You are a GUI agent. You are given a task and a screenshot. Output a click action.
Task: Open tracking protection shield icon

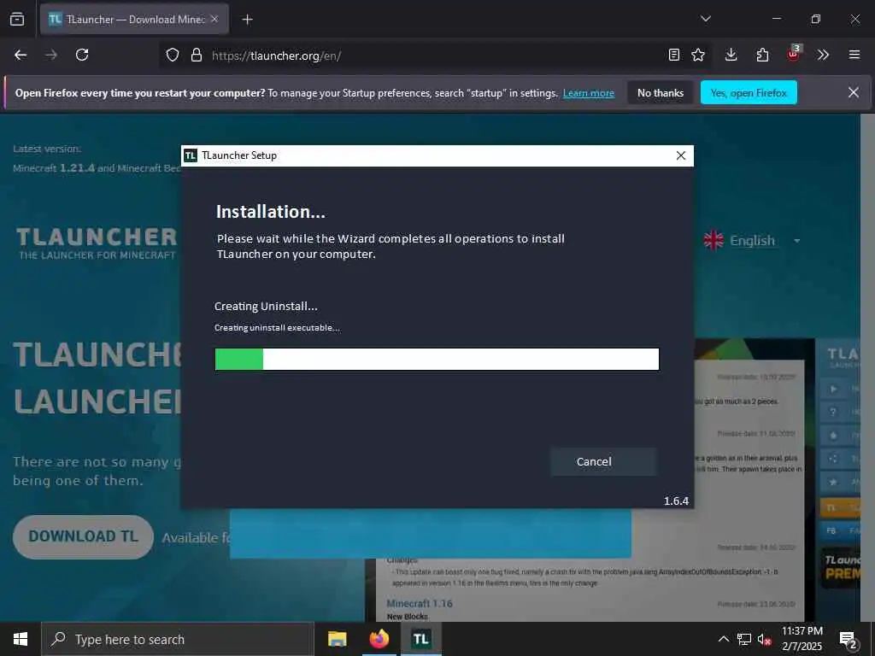click(173, 56)
